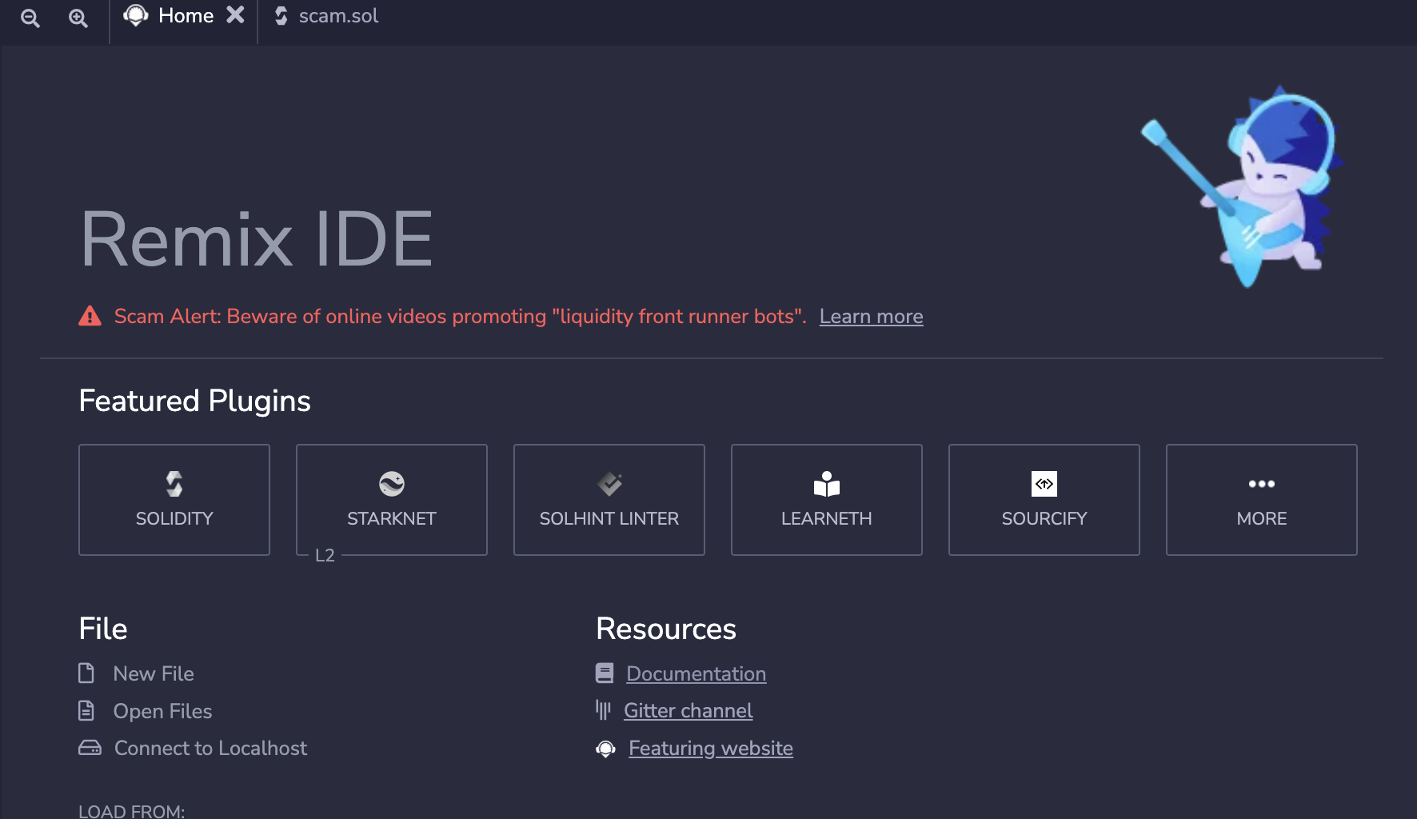The image size is (1417, 819).
Task: Activate the StarkNet plugin
Action: point(392,500)
